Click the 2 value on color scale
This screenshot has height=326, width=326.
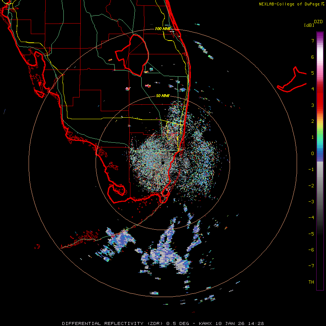click(313, 121)
